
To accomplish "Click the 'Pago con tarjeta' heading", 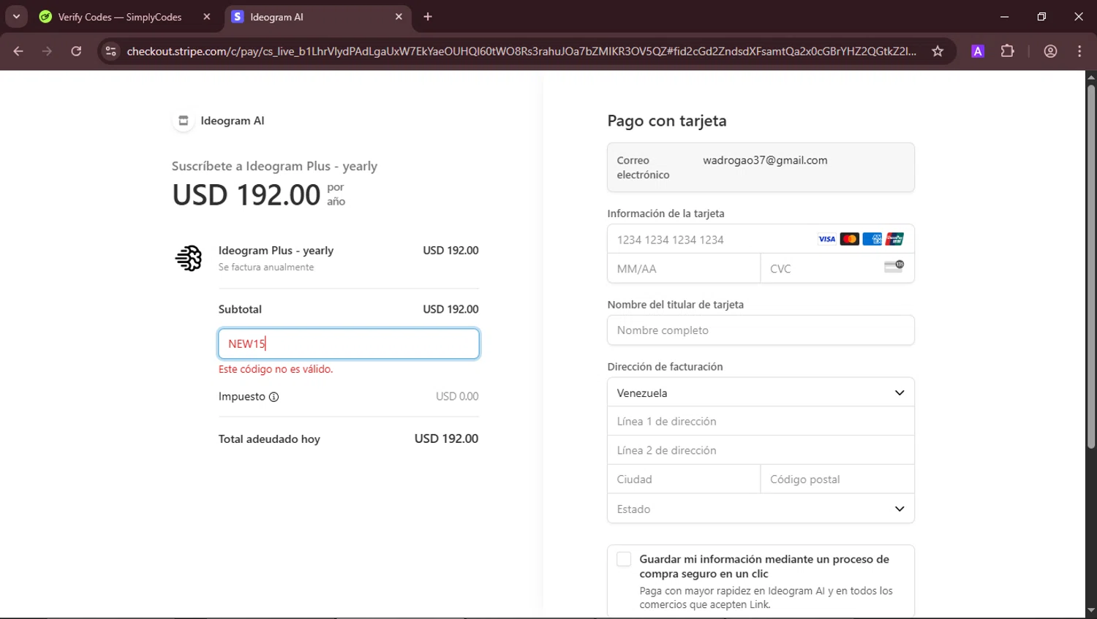I will click(x=667, y=121).
